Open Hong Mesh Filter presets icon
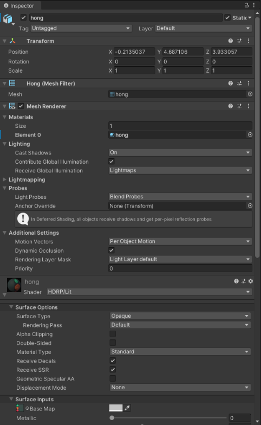The height and width of the screenshot is (425, 261). [x=239, y=83]
